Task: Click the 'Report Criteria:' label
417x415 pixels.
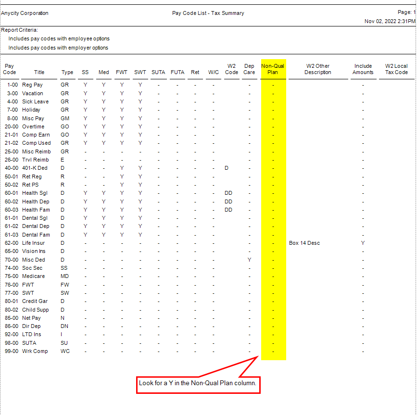Action: click(19, 30)
